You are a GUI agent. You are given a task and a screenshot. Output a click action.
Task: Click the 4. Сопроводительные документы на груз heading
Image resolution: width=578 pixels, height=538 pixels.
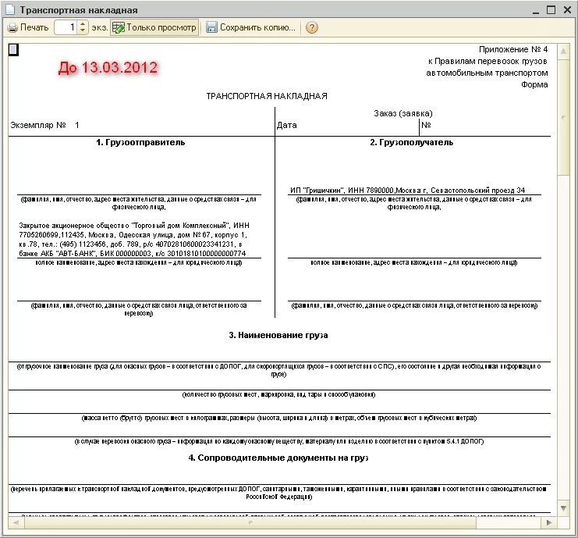[278, 458]
